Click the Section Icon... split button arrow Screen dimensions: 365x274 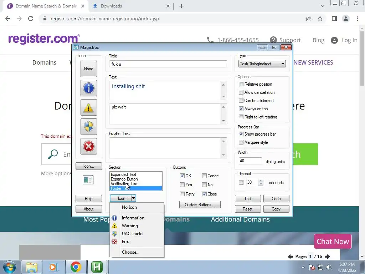133,198
